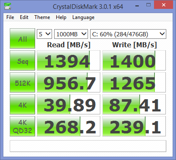Open the File menu
176x160 pixels.
[10, 17]
